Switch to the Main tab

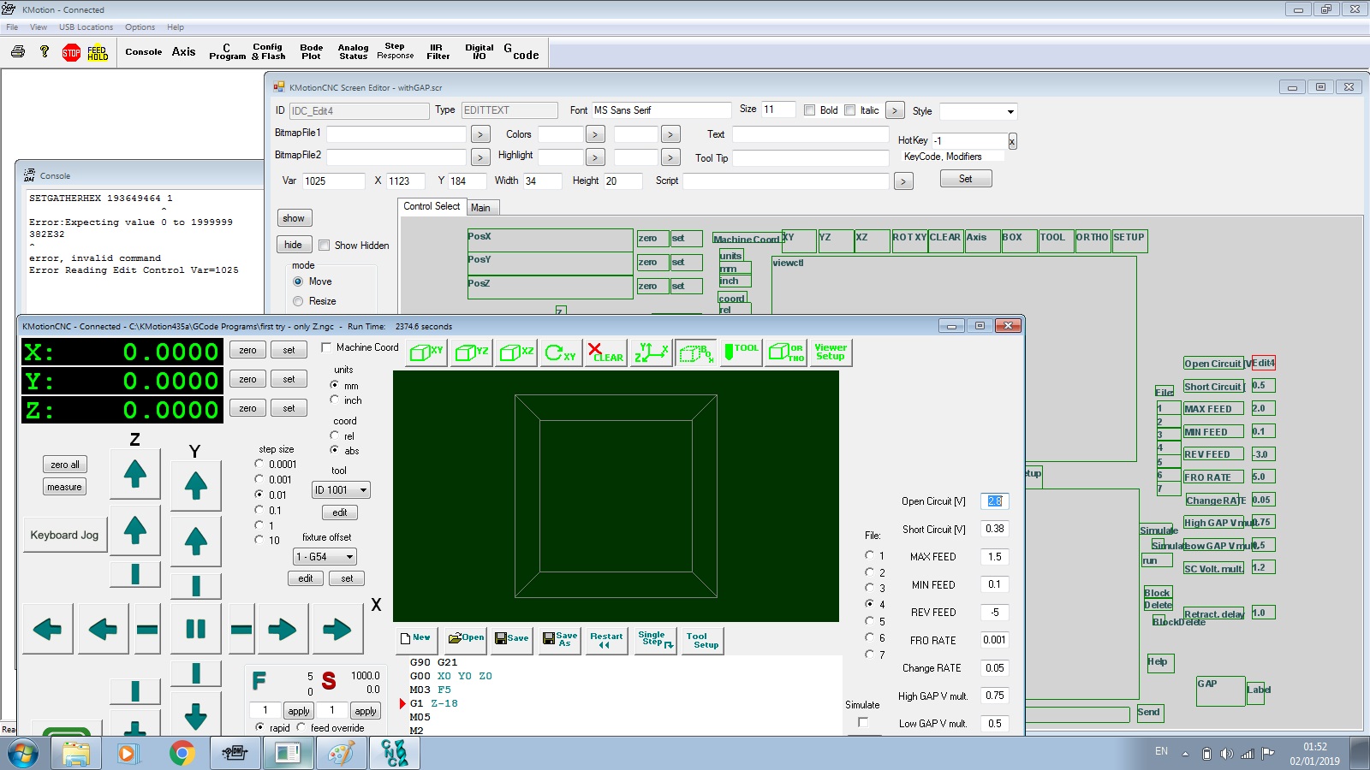[x=481, y=208]
